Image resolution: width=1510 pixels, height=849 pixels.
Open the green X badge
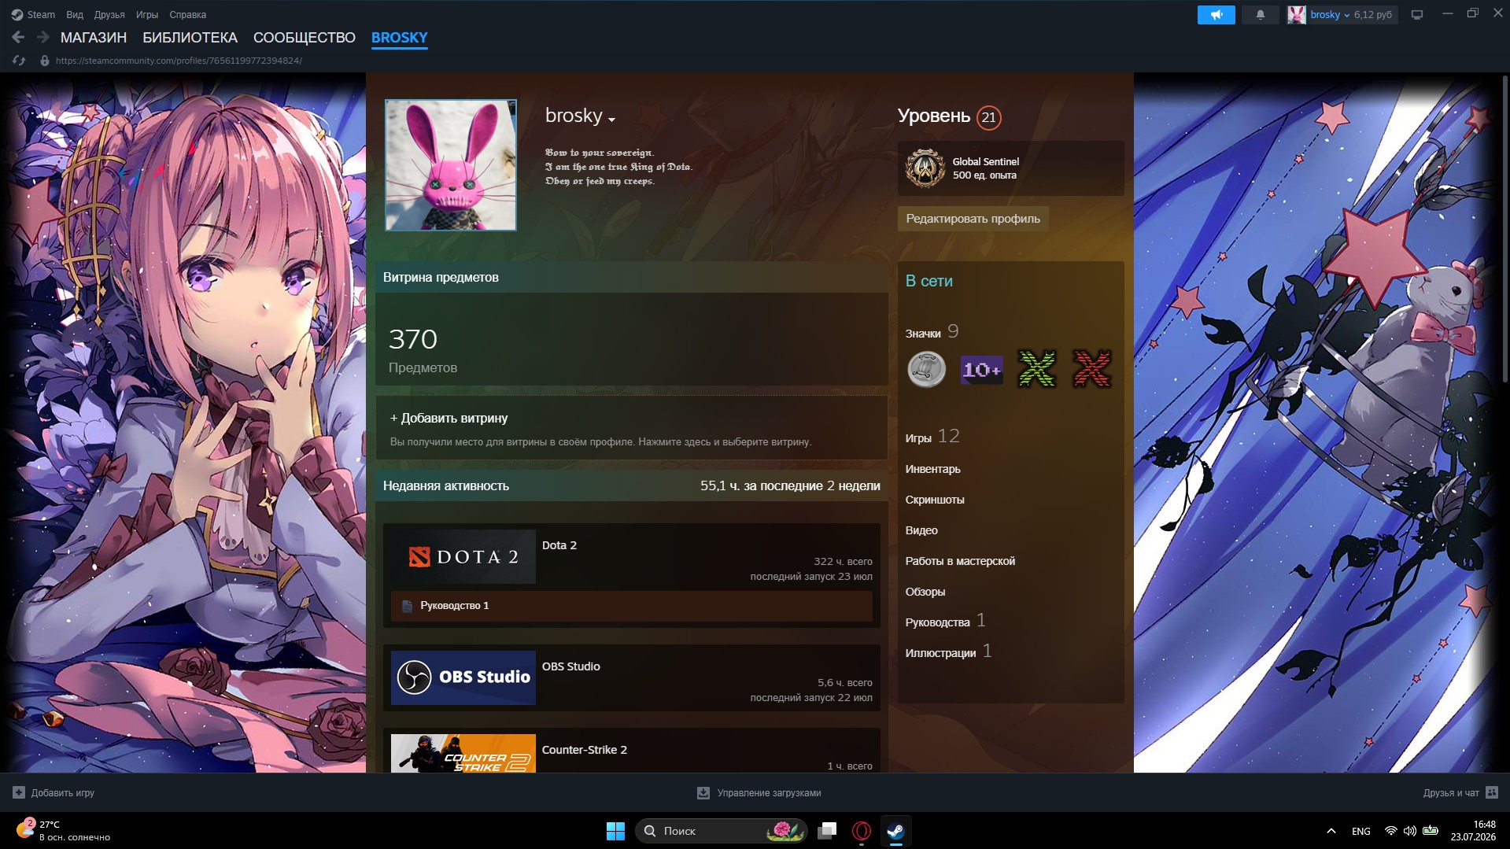pyautogui.click(x=1036, y=369)
